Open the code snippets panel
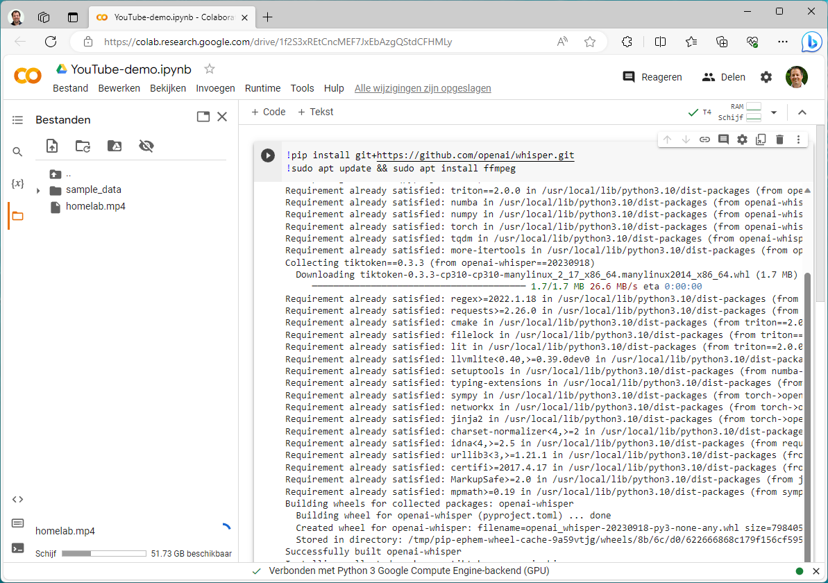 [x=17, y=499]
